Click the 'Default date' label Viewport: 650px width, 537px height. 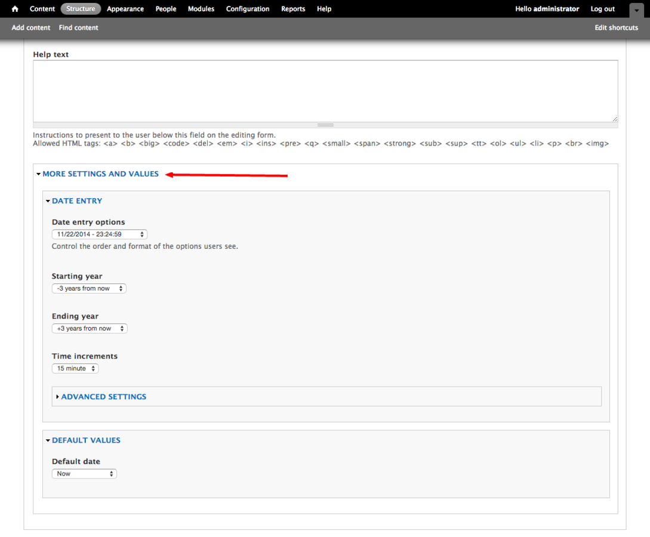(76, 462)
